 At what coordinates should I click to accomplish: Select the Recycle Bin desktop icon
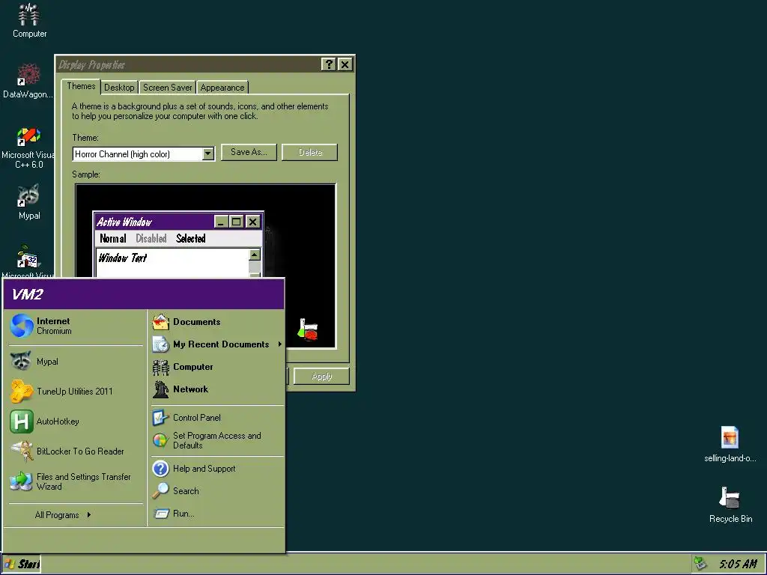point(730,505)
